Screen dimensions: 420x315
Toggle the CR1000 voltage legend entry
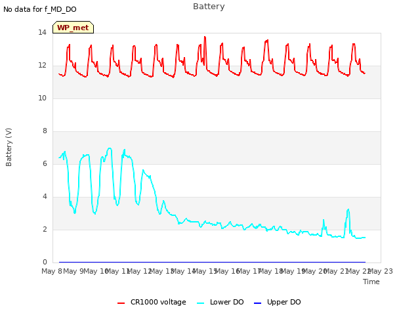click(152, 302)
